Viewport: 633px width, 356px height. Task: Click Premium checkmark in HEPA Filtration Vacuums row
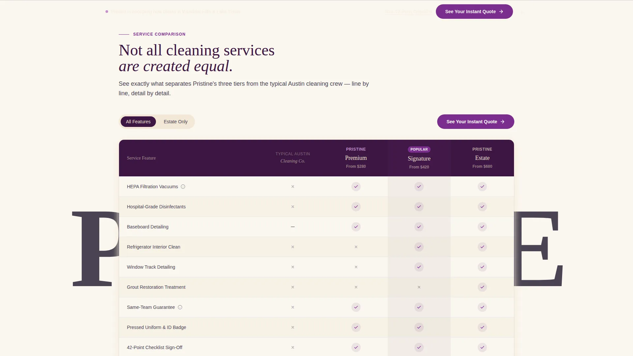[356, 187]
